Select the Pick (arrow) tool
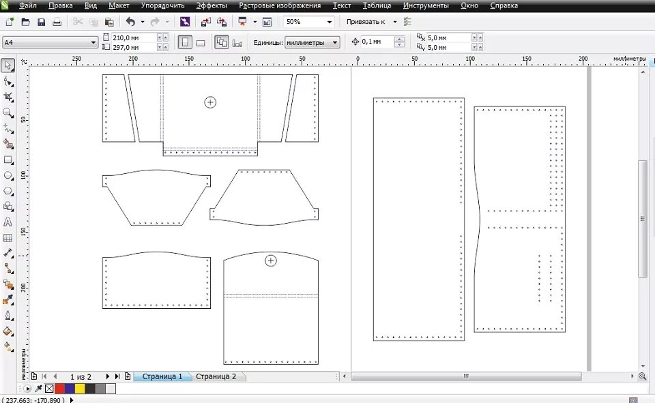The width and height of the screenshot is (655, 403). (8, 65)
